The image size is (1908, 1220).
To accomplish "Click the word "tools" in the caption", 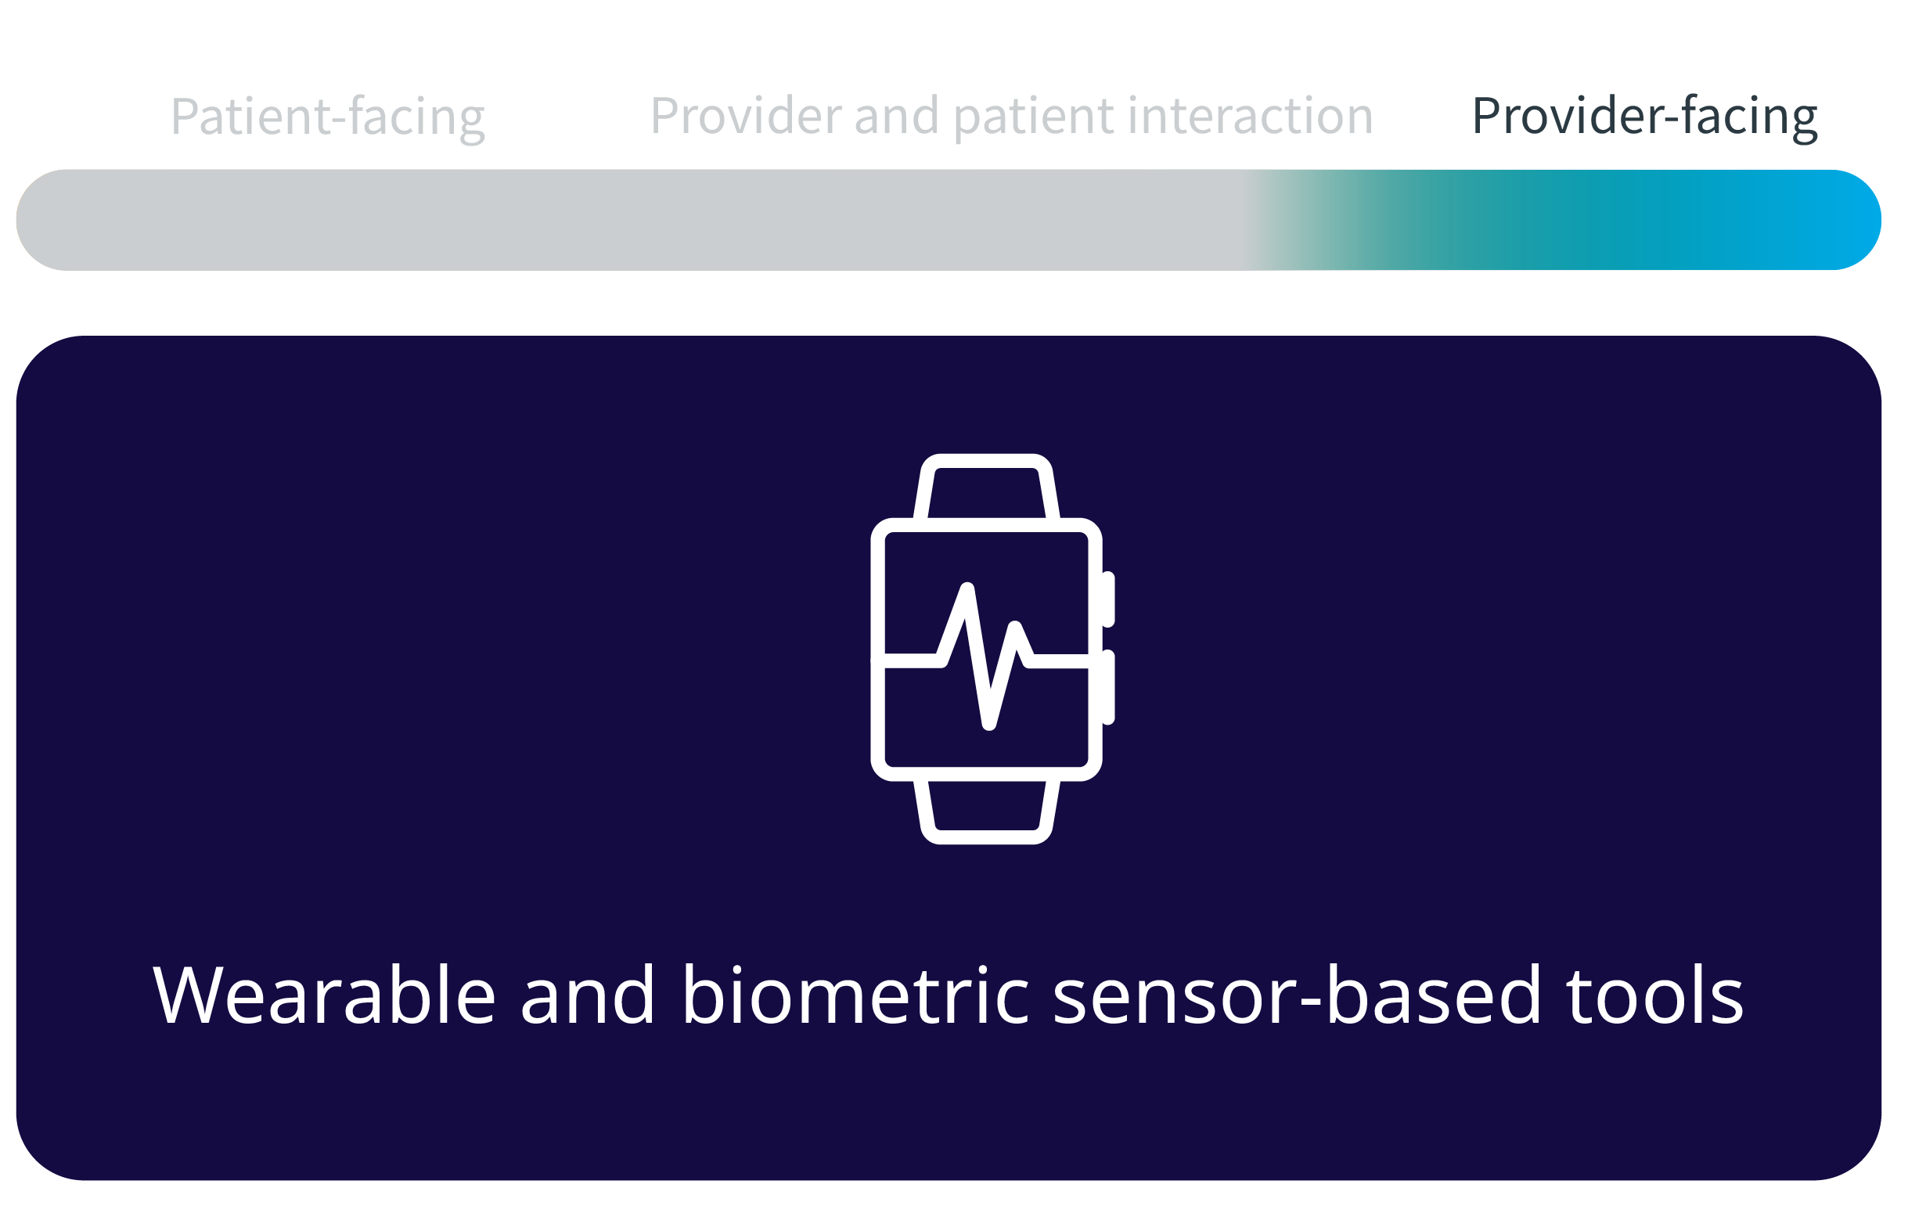I will 1654,995.
